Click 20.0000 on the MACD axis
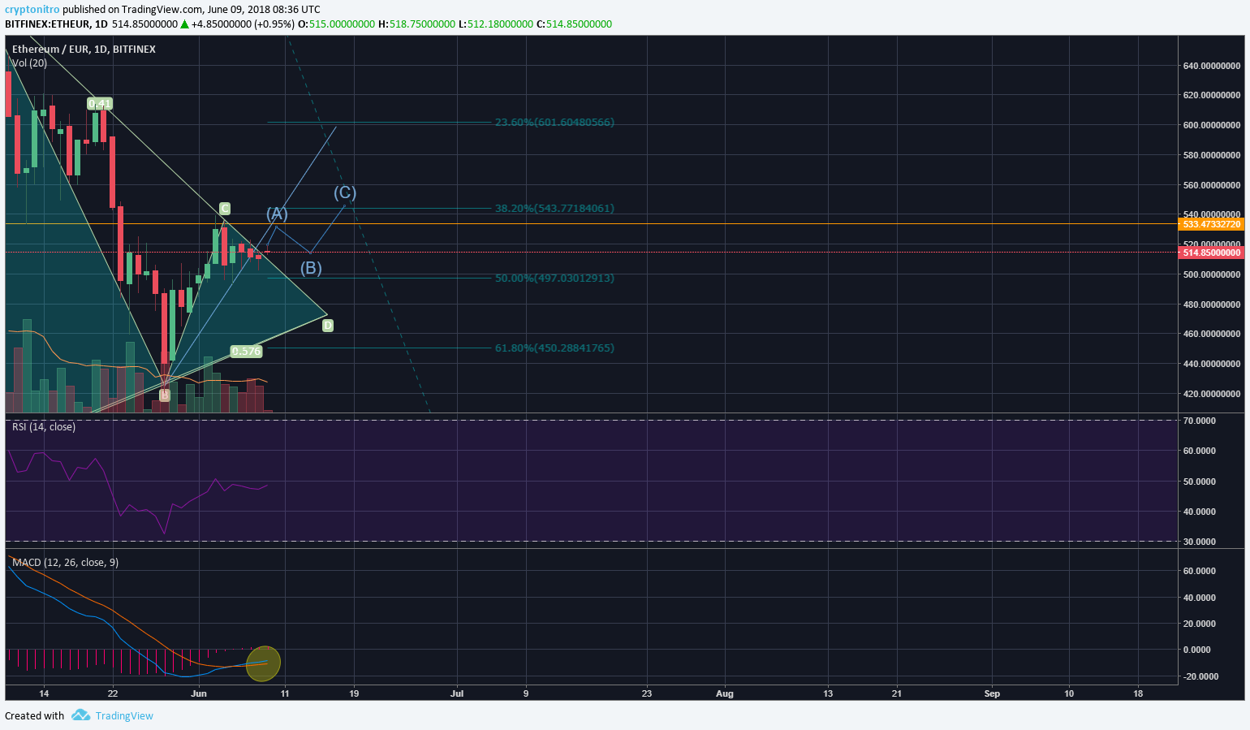 (1200, 624)
